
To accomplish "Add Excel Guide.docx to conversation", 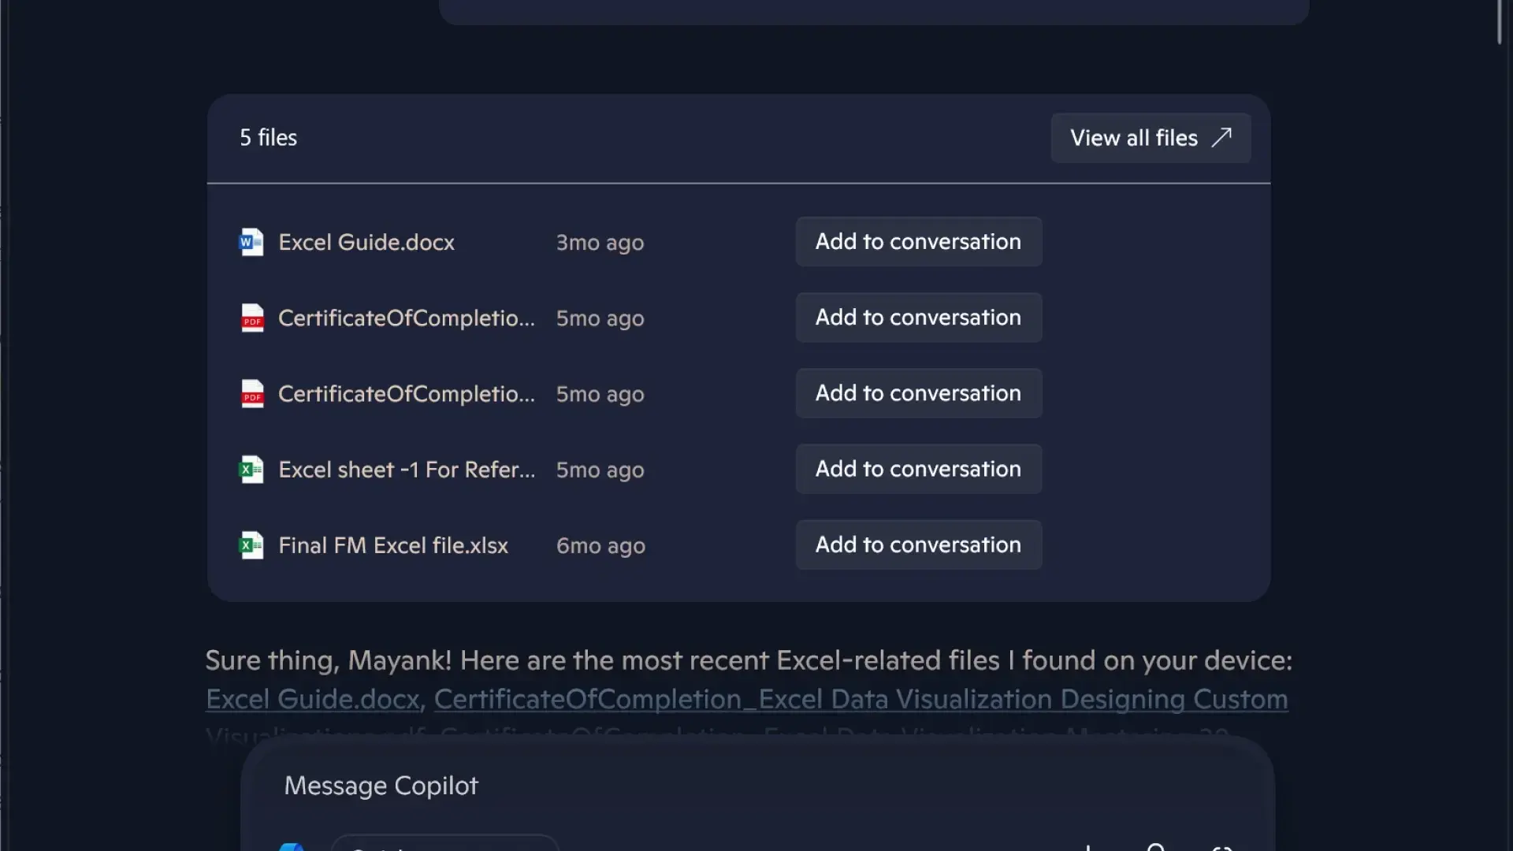I will [918, 242].
